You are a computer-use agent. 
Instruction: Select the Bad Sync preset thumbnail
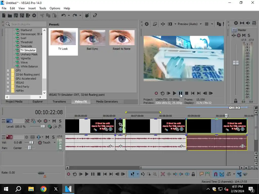[93, 38]
